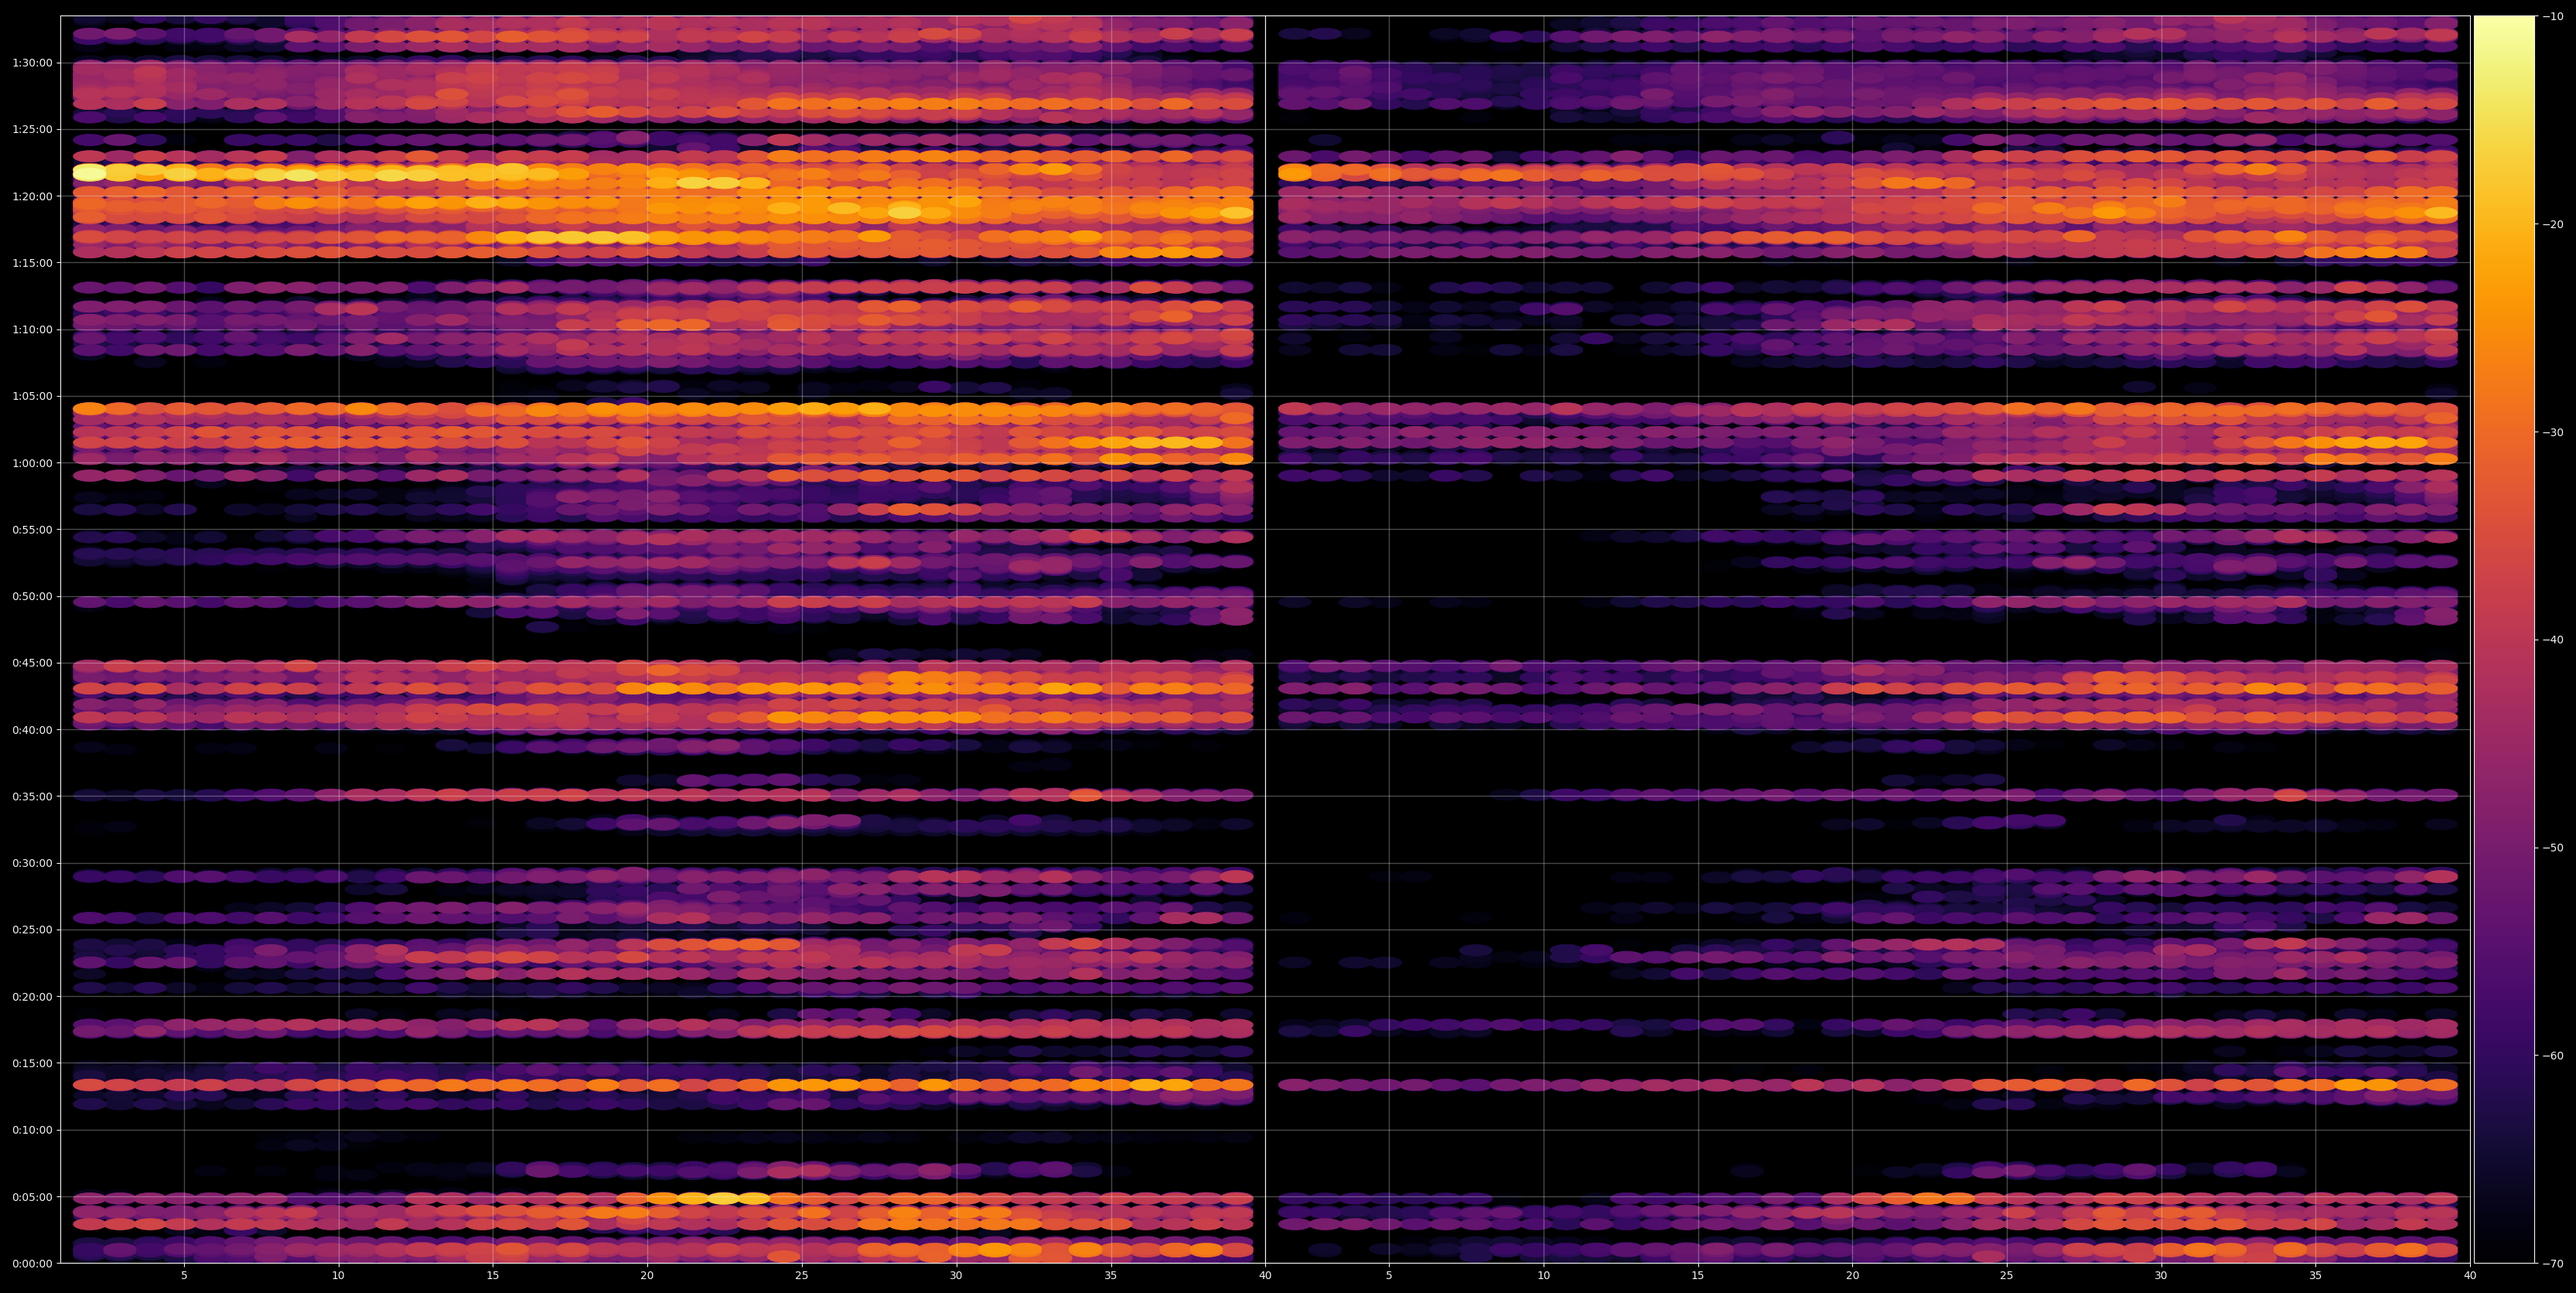The image size is (2576, 1293).
Task: Select x-axis tick 30 of the left heatmap
Action: pyautogui.click(x=956, y=1276)
